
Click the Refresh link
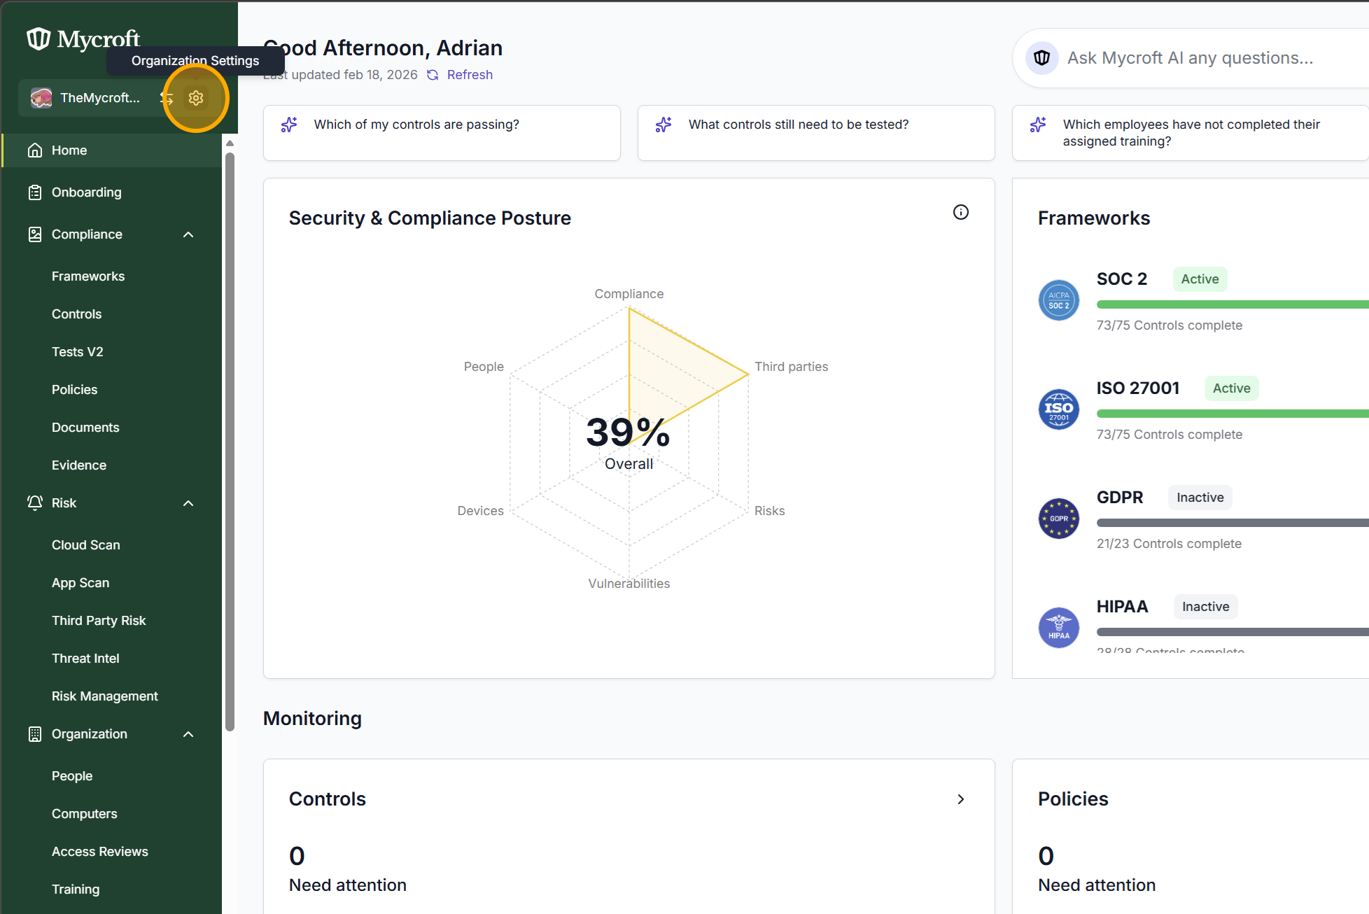click(x=470, y=75)
